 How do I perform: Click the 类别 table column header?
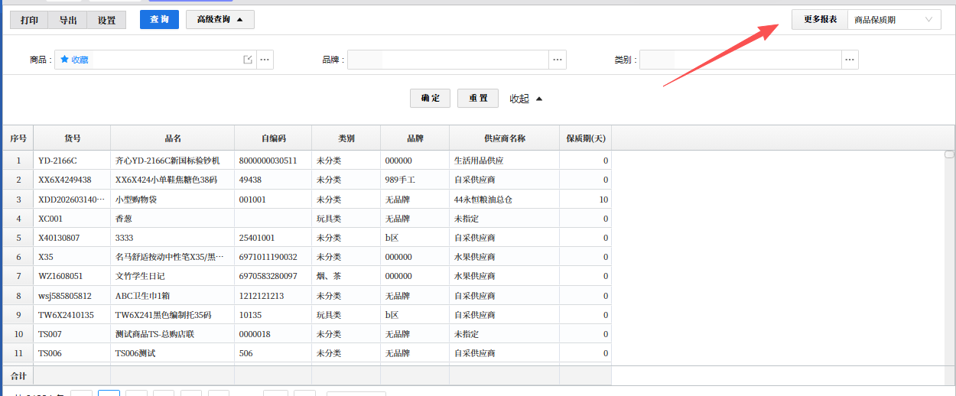(x=346, y=138)
